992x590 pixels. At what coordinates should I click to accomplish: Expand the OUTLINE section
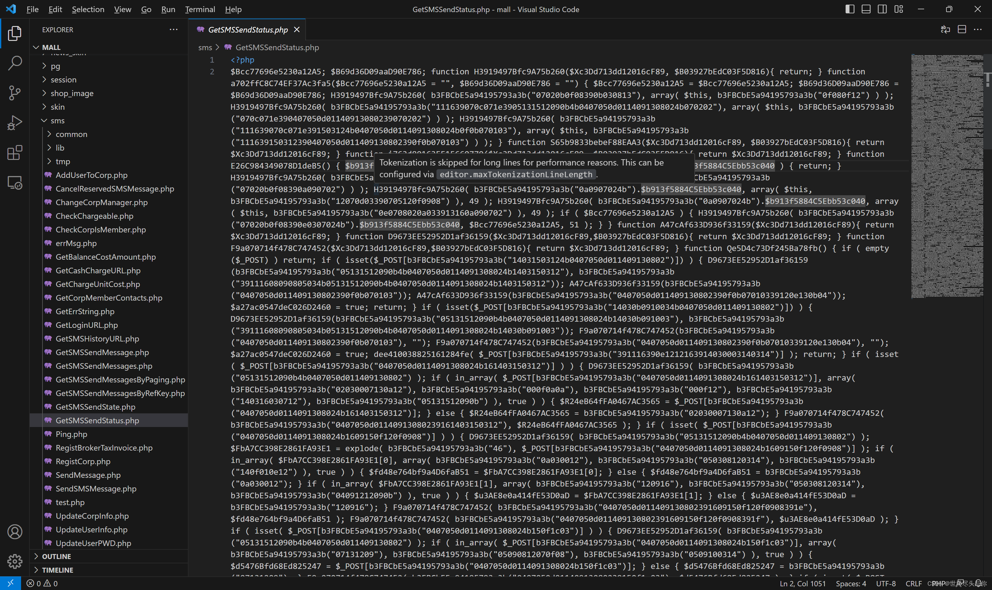tap(56, 556)
